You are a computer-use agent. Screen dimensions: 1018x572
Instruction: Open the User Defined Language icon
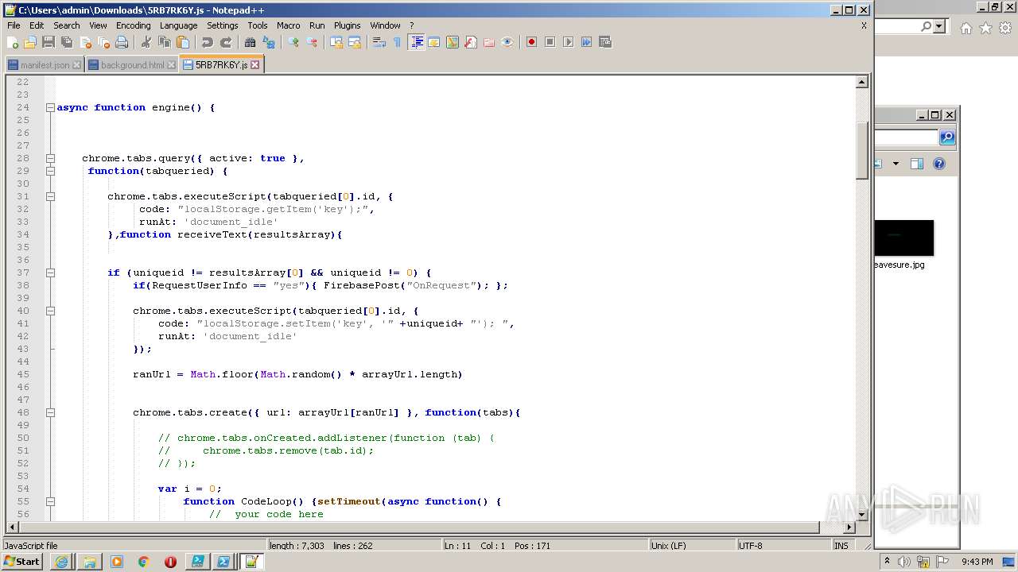[x=434, y=42]
